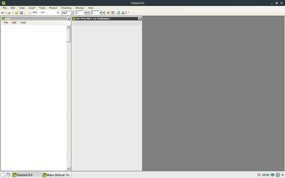The image size is (285, 178).
Task: Switch to Major Biblical Te... taskbar window
Action: click(57, 175)
